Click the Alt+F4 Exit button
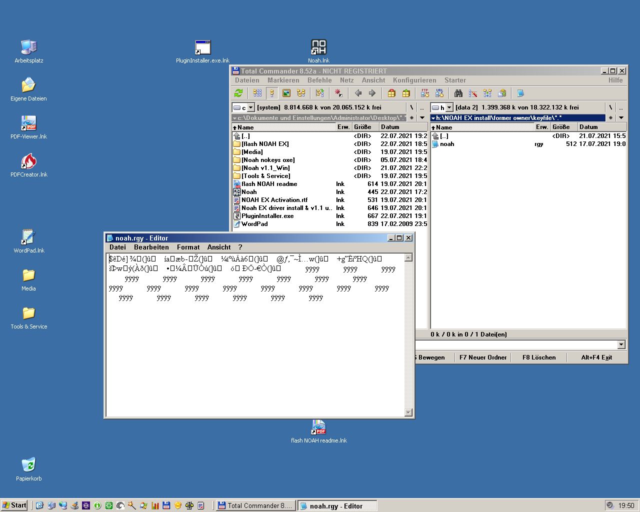 click(596, 357)
